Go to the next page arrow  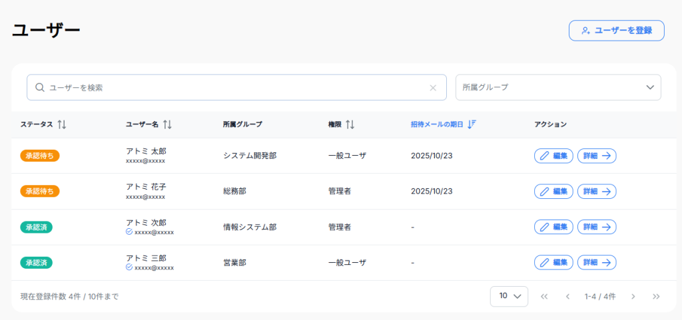633,297
